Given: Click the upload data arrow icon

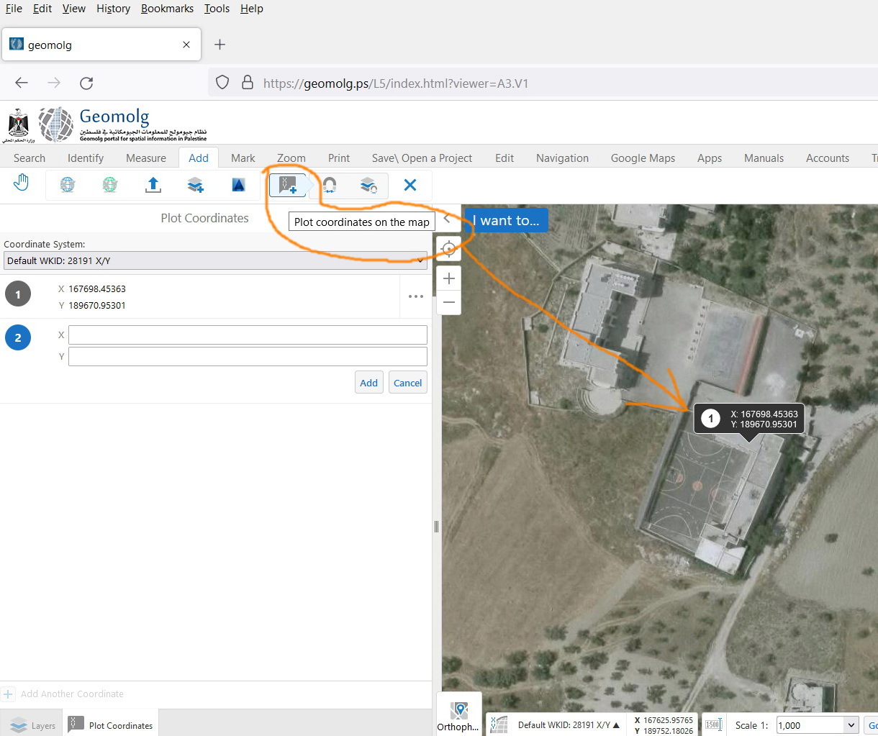Looking at the screenshot, I should pyautogui.click(x=153, y=185).
